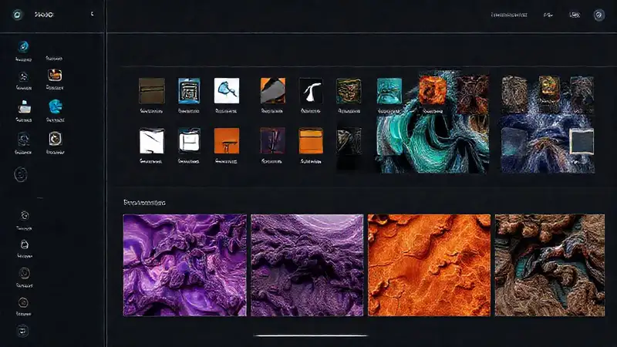Screen dimensions: 617x347
Task: Click the sidebar icon below the blue circular icon
Action: (x=24, y=76)
